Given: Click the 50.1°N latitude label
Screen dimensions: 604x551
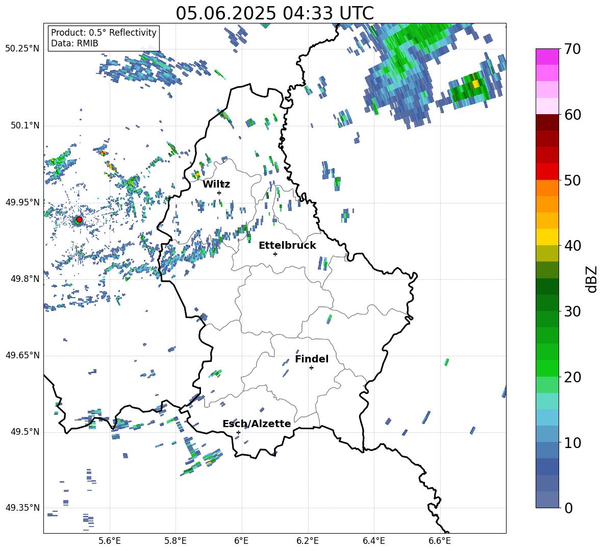Looking at the screenshot, I should coord(24,125).
